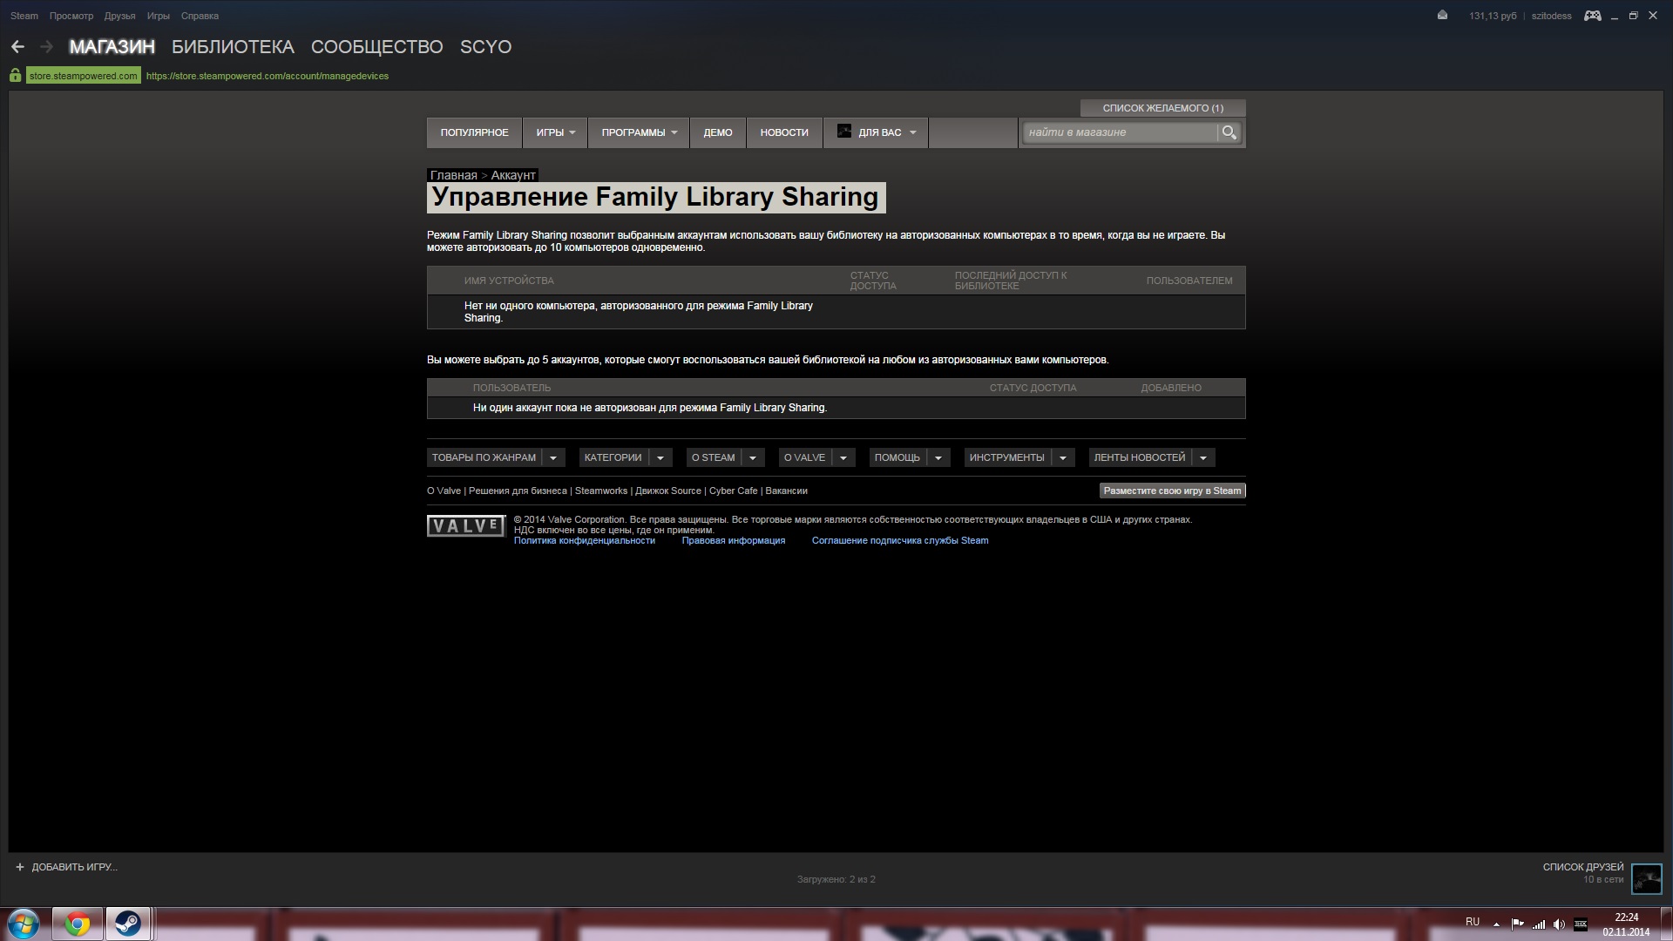
Task: Follow the Главная breadcrumb link
Action: click(x=453, y=175)
